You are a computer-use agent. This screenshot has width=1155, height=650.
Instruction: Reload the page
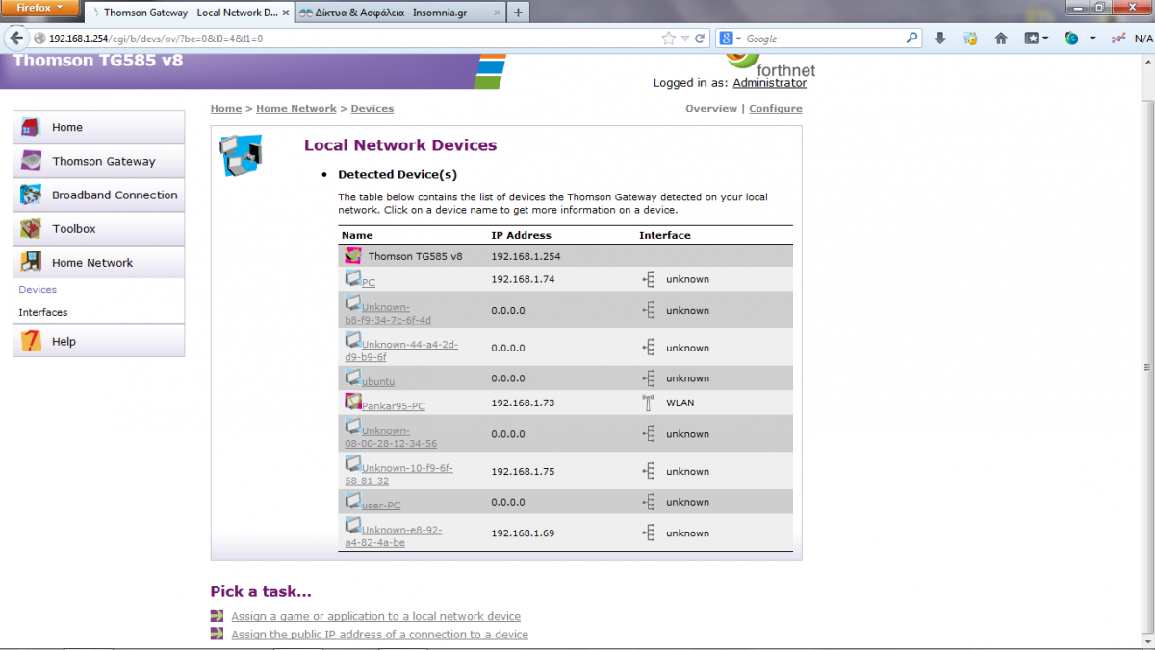tap(700, 39)
